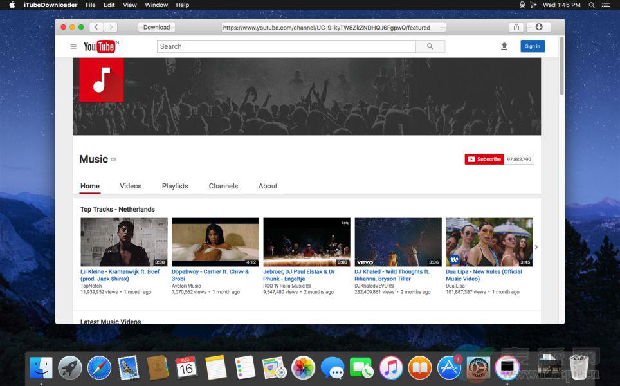Switch to the Videos tab

point(131,186)
